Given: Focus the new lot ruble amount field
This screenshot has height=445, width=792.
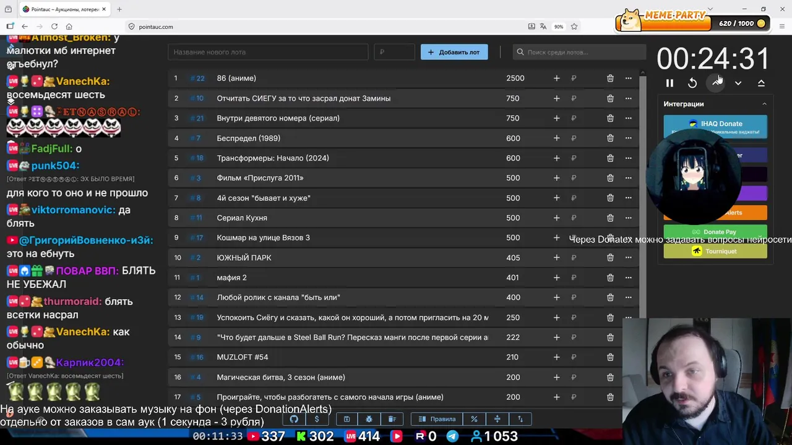Looking at the screenshot, I should (394, 52).
